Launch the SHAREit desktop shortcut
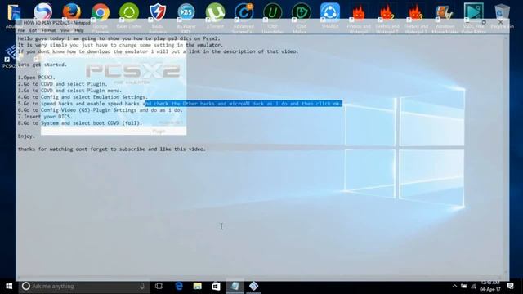523x294 pixels. click(x=330, y=12)
